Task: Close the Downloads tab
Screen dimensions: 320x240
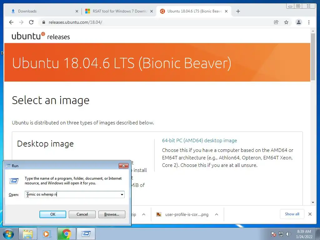Action: click(77, 11)
